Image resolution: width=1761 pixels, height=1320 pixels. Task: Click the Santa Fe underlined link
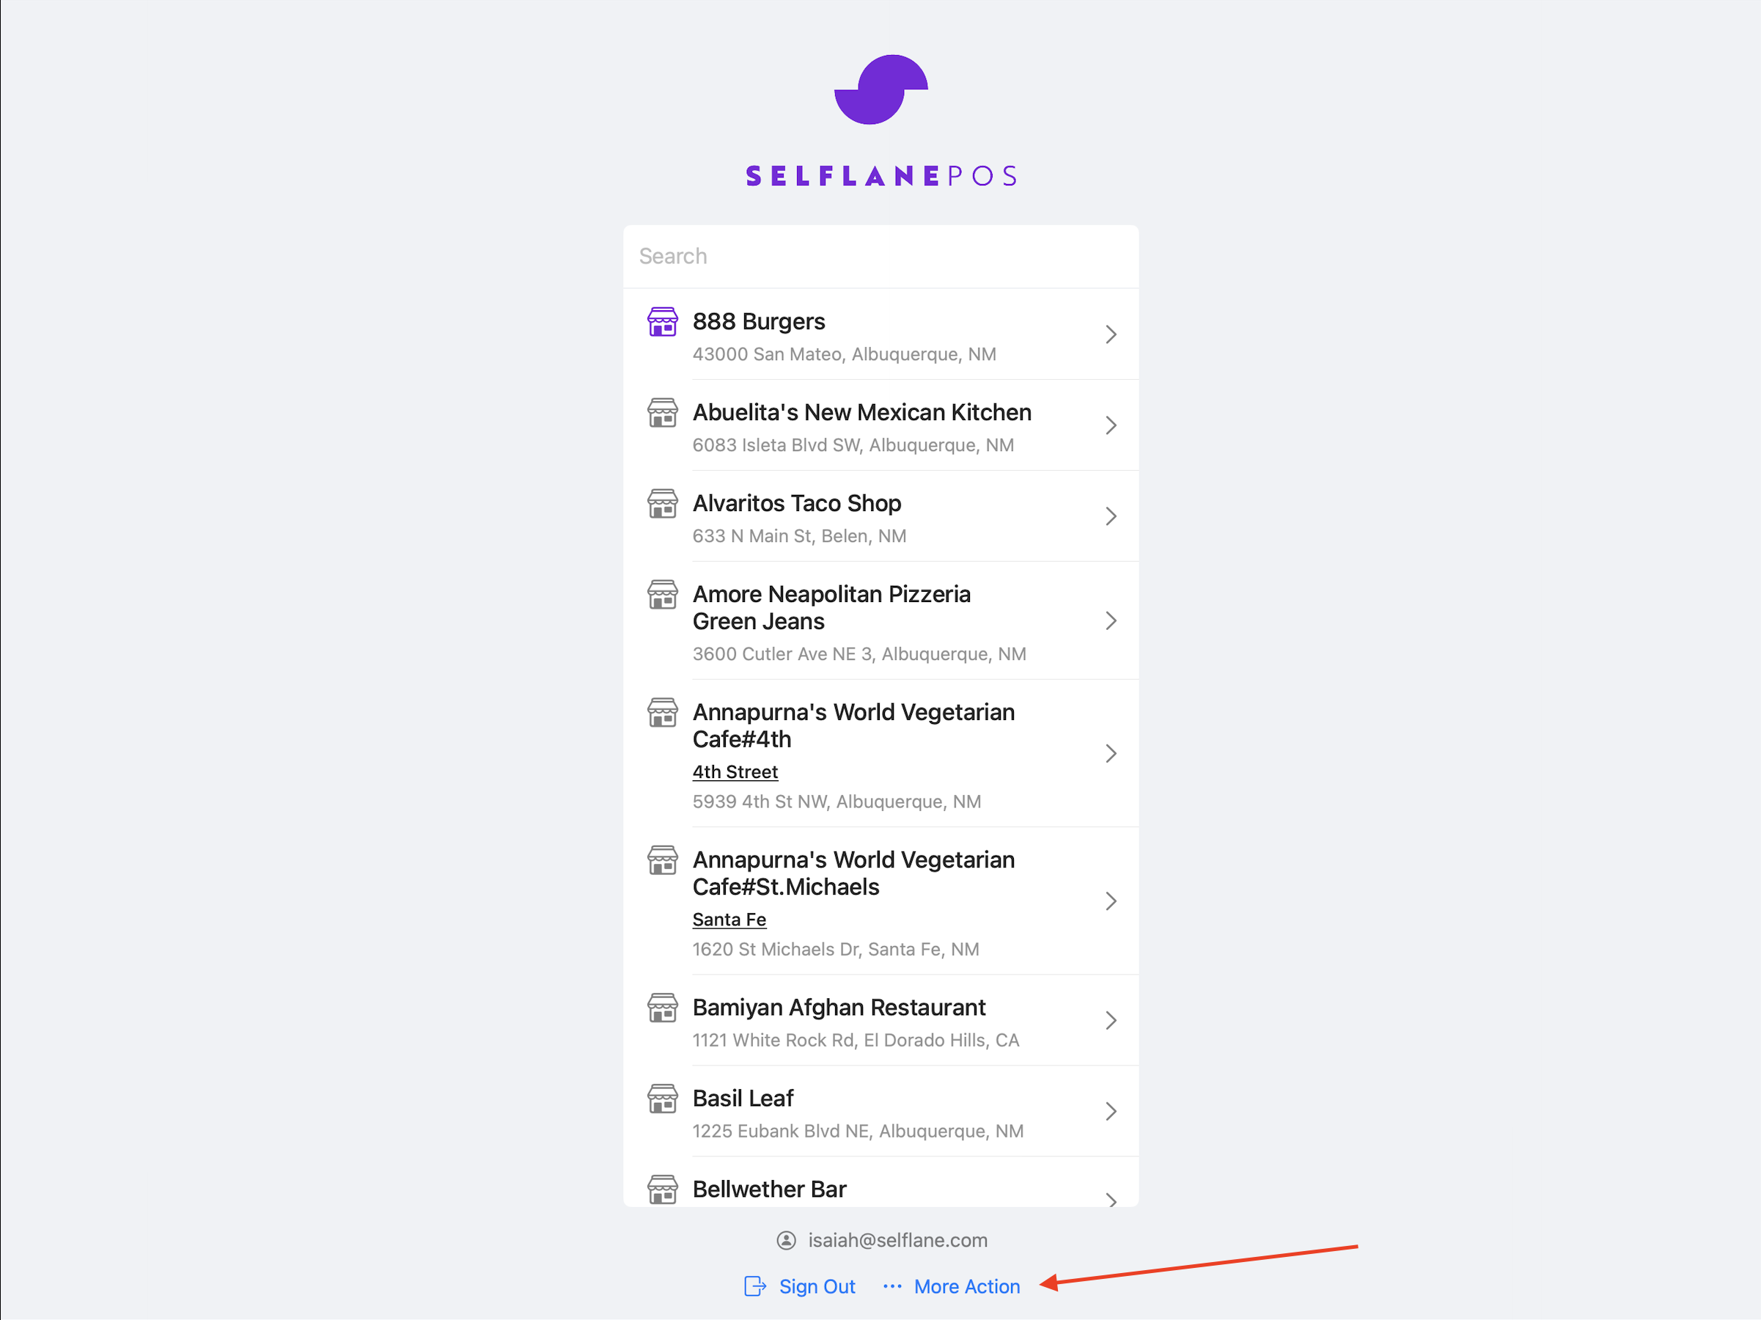[x=729, y=920]
